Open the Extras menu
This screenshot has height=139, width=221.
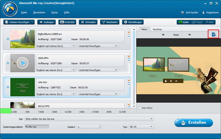coord(55,13)
